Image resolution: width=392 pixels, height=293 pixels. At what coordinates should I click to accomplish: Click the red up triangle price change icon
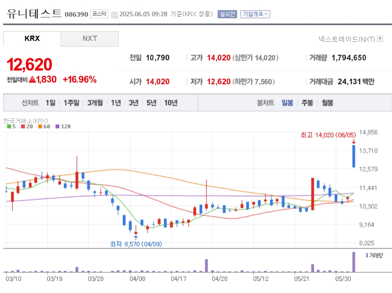32,79
